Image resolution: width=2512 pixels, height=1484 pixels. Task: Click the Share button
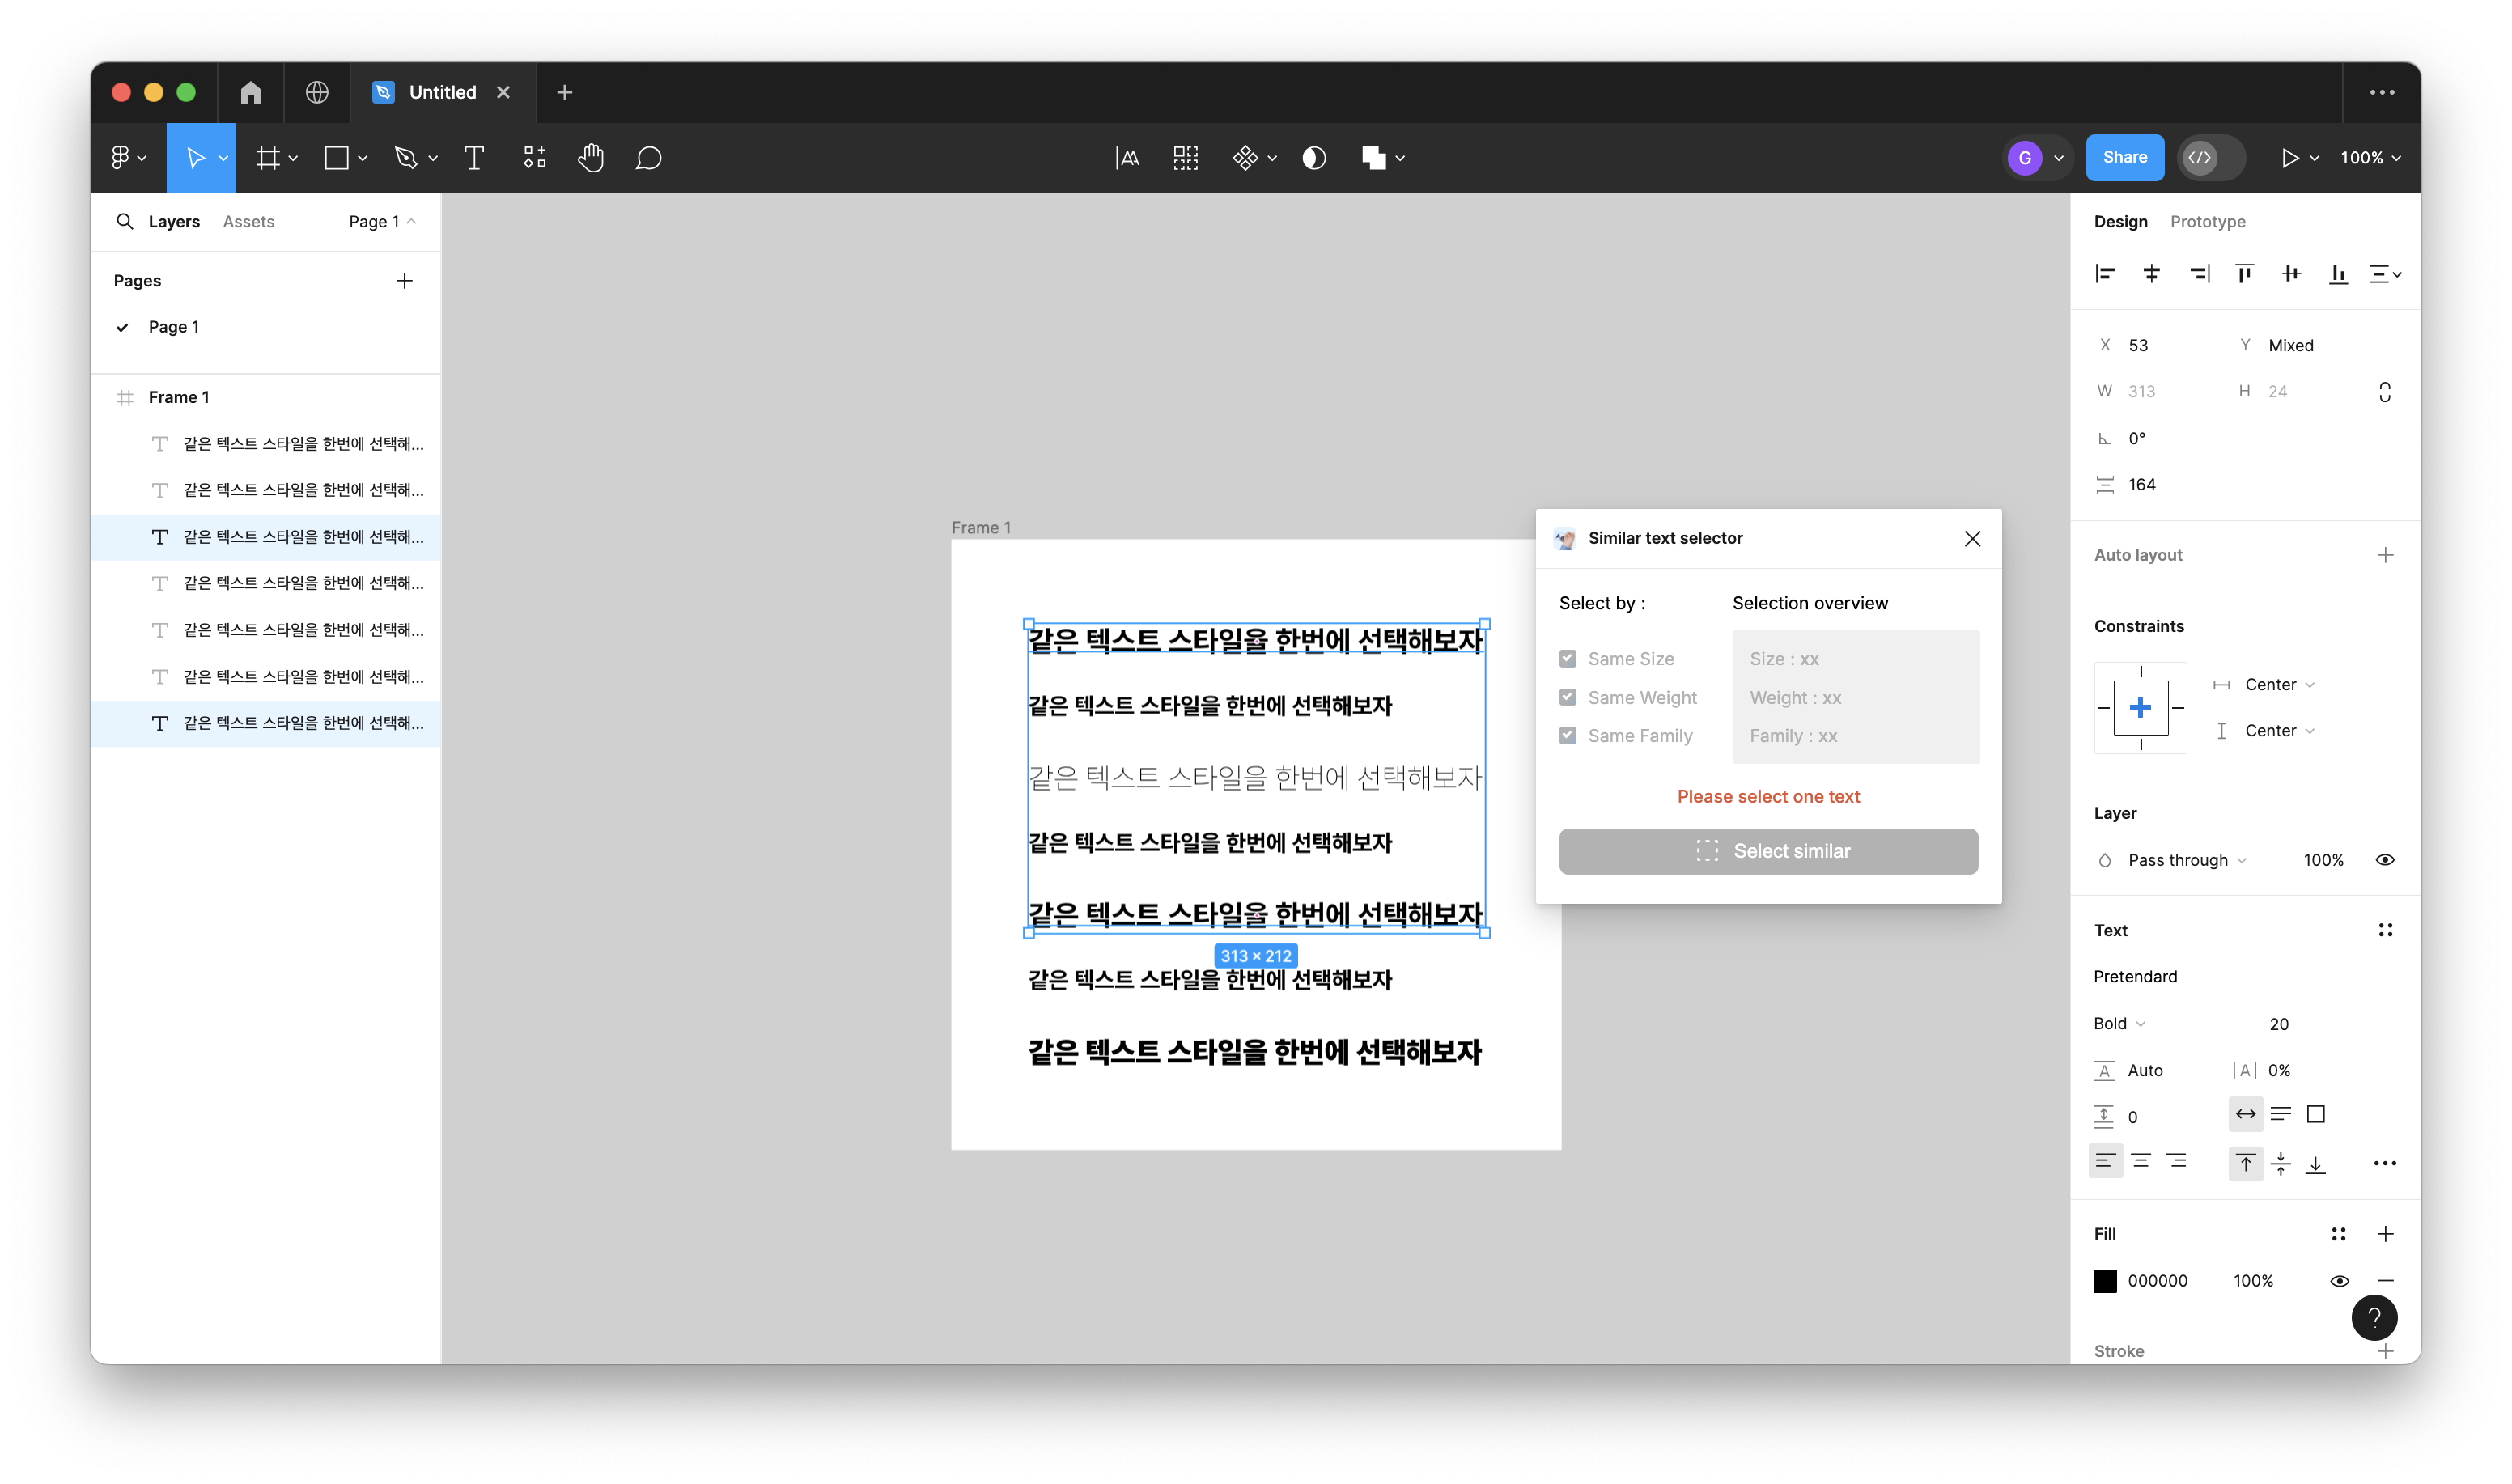coord(2124,158)
